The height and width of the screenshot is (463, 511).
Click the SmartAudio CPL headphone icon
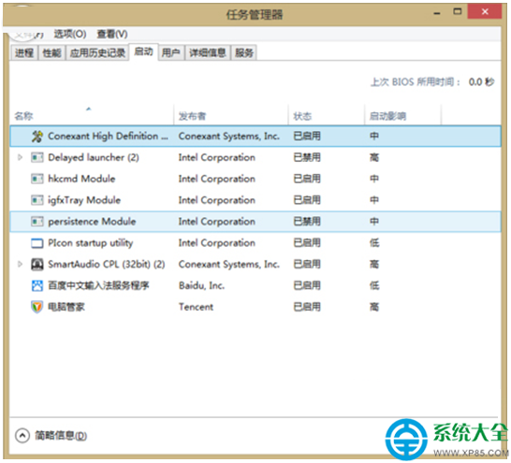tap(37, 264)
